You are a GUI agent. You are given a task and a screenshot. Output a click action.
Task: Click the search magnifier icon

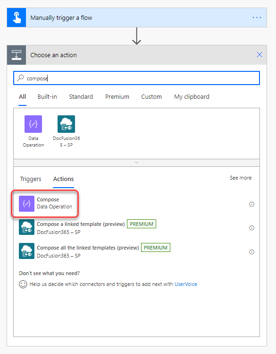[20, 78]
